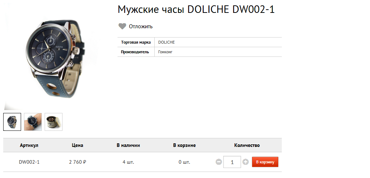The image size is (370, 178).
Task: Click the 0 шт. cart count cell
Action: [184, 162]
